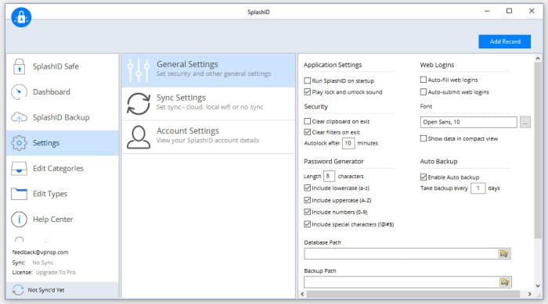Screen dimensions: 548x304
Task: Browse for Backup Path folder icon
Action: pos(505,282)
